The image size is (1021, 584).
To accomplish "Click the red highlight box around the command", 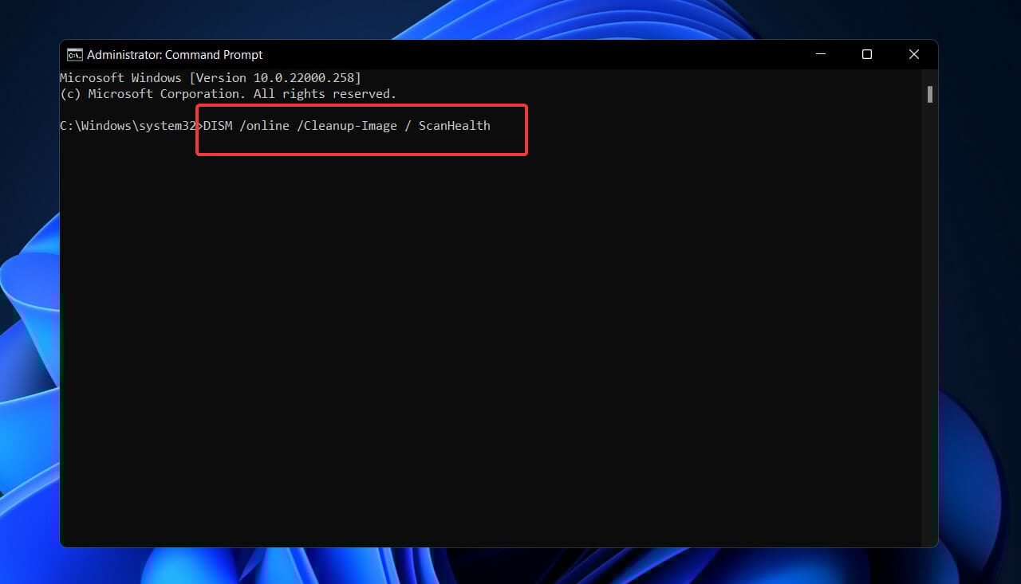I will (x=361, y=105).
